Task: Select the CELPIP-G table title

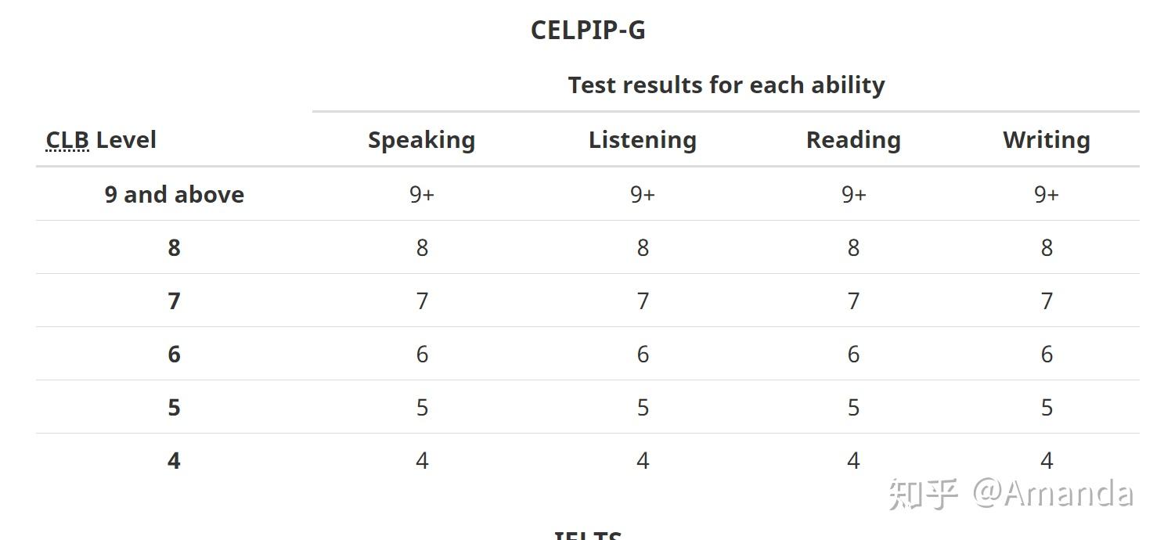Action: tap(588, 31)
